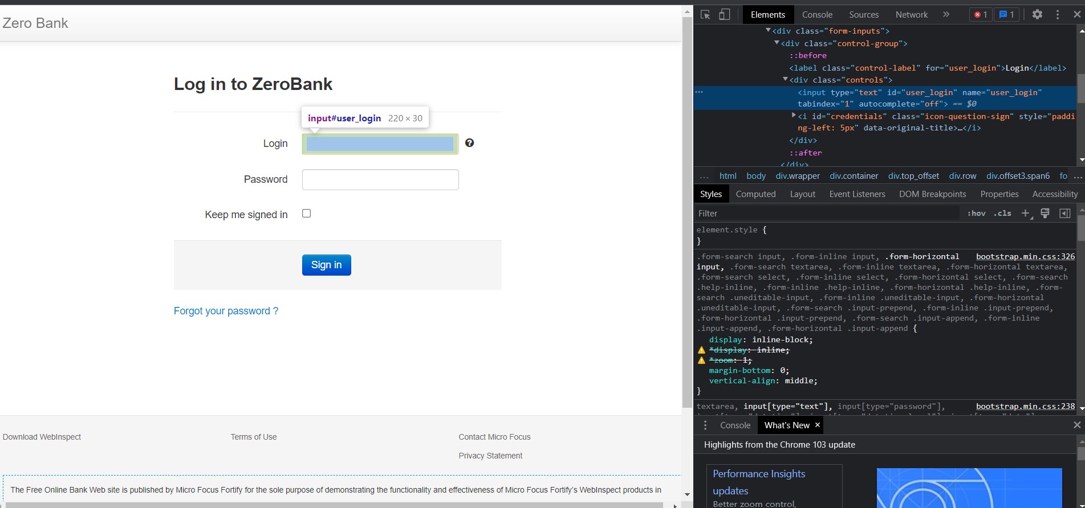Screen dimensions: 1085x508
Task: Open the drawer three-dot menu
Action: (x=705, y=425)
